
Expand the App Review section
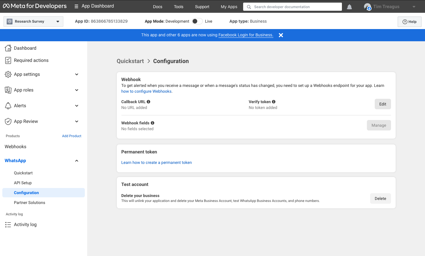coord(77,121)
